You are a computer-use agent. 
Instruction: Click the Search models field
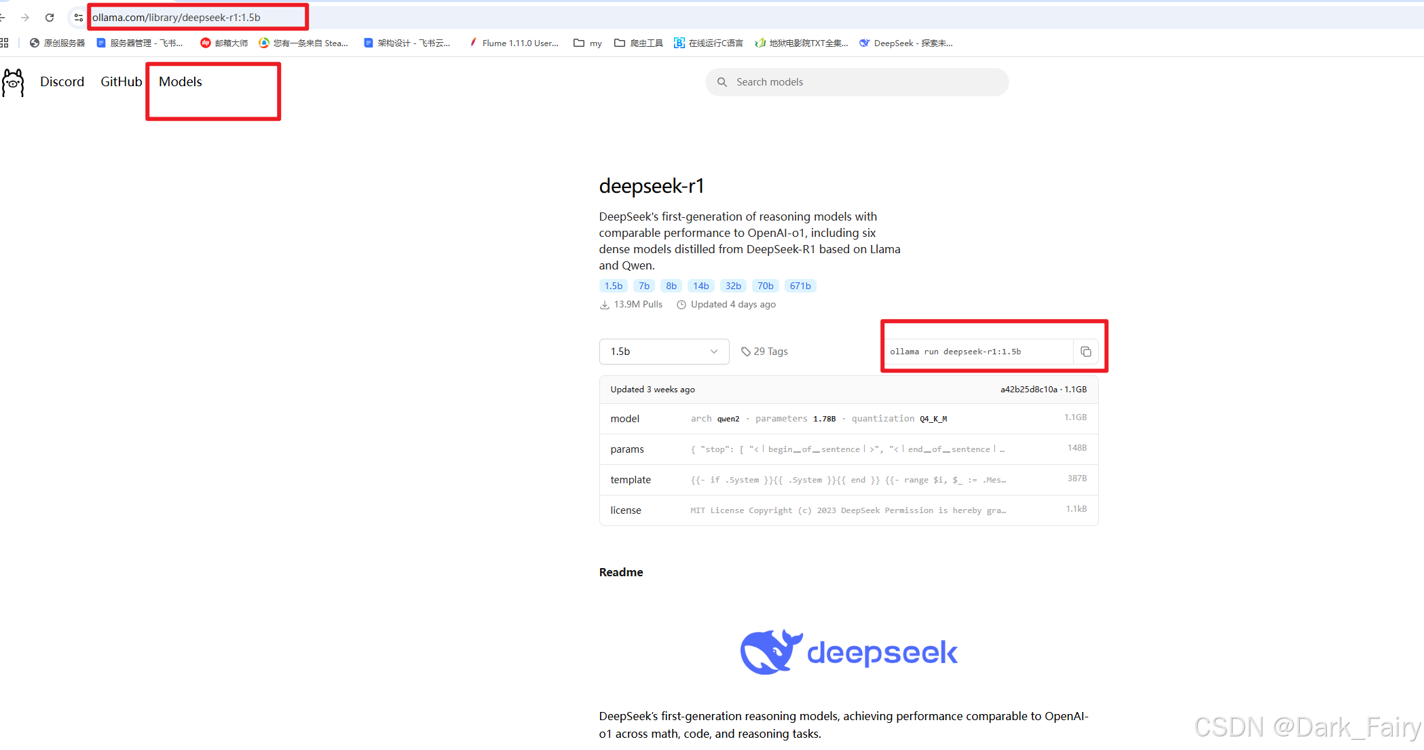click(857, 82)
